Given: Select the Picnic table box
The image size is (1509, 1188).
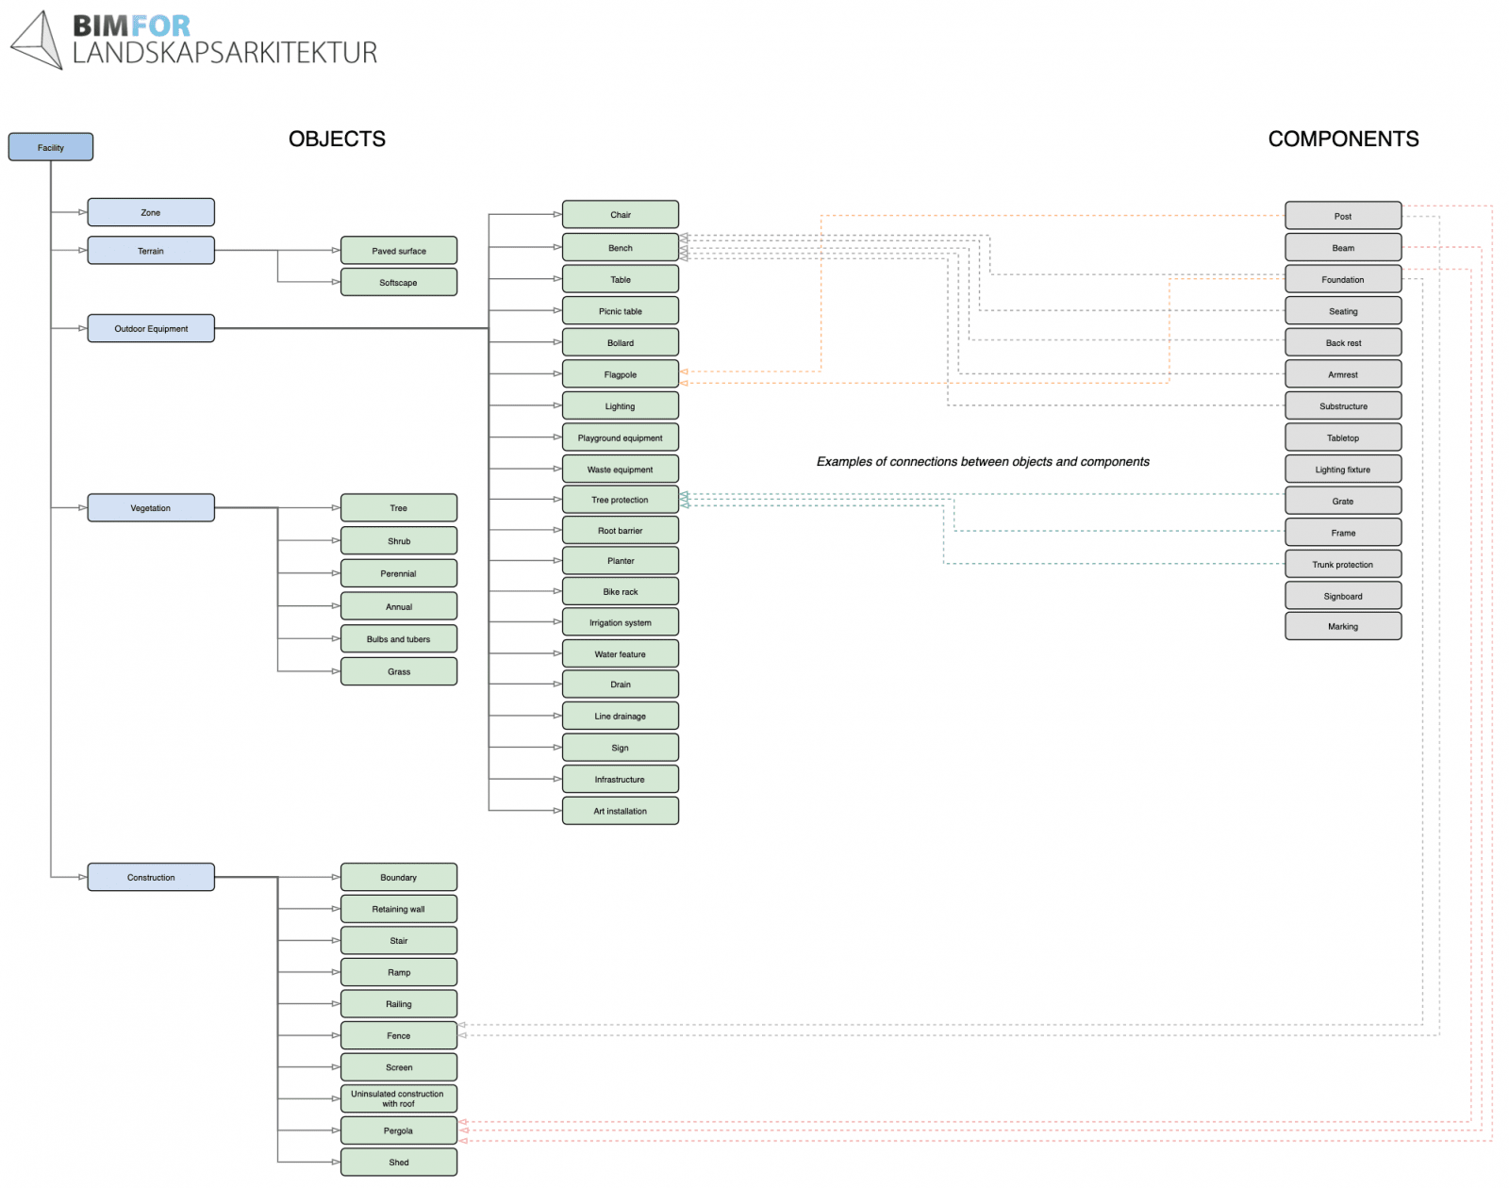Looking at the screenshot, I should (621, 311).
